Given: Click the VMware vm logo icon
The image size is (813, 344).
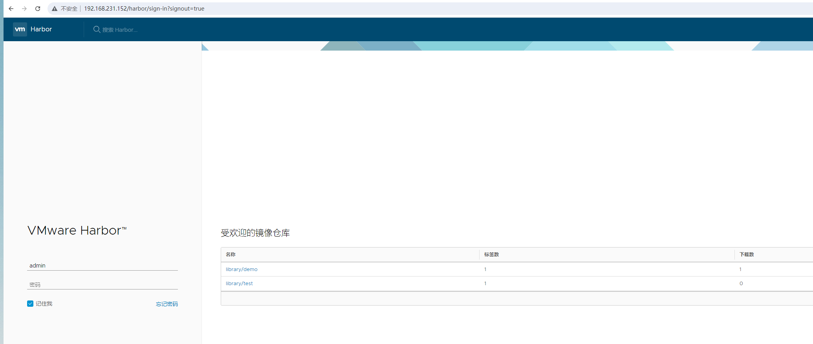Looking at the screenshot, I should tap(20, 29).
